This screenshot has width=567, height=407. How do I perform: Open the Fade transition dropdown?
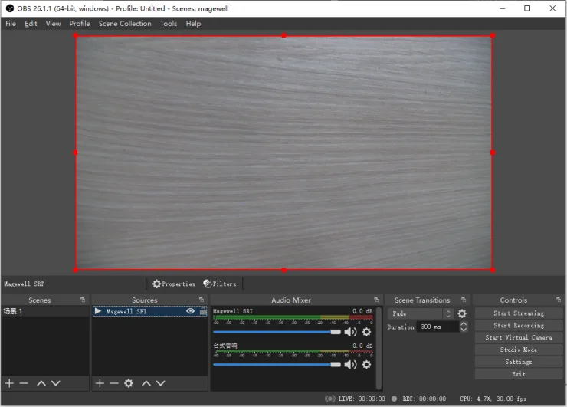(x=421, y=313)
